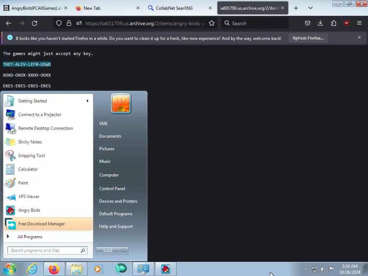Switch to the AngryBirdsPCAllGames tab
Viewport: 368px width, 276px height.
[x=36, y=8]
